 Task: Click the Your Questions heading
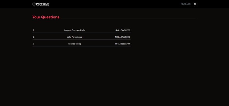(x=46, y=17)
